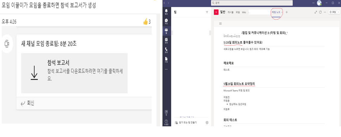Click the text Microsoft Teams 미팅 및 회의
The image size is (341, 137).
237,90
